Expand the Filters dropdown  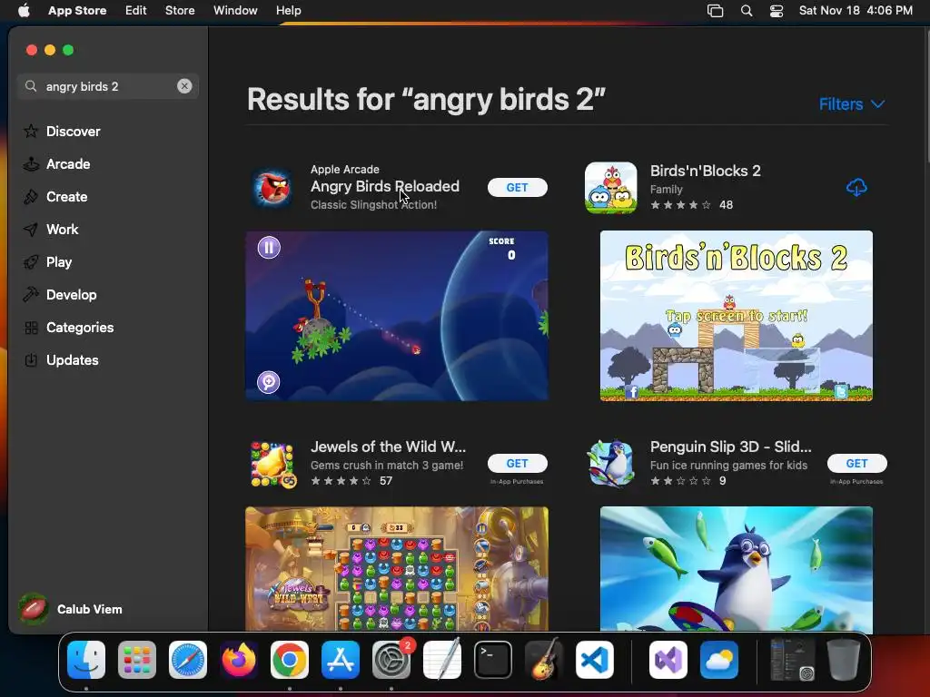tap(852, 104)
